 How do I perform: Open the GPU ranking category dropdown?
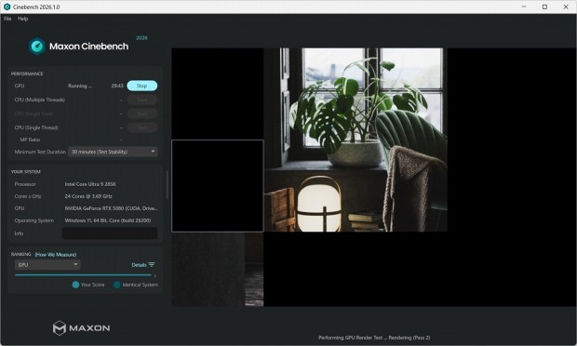click(47, 265)
